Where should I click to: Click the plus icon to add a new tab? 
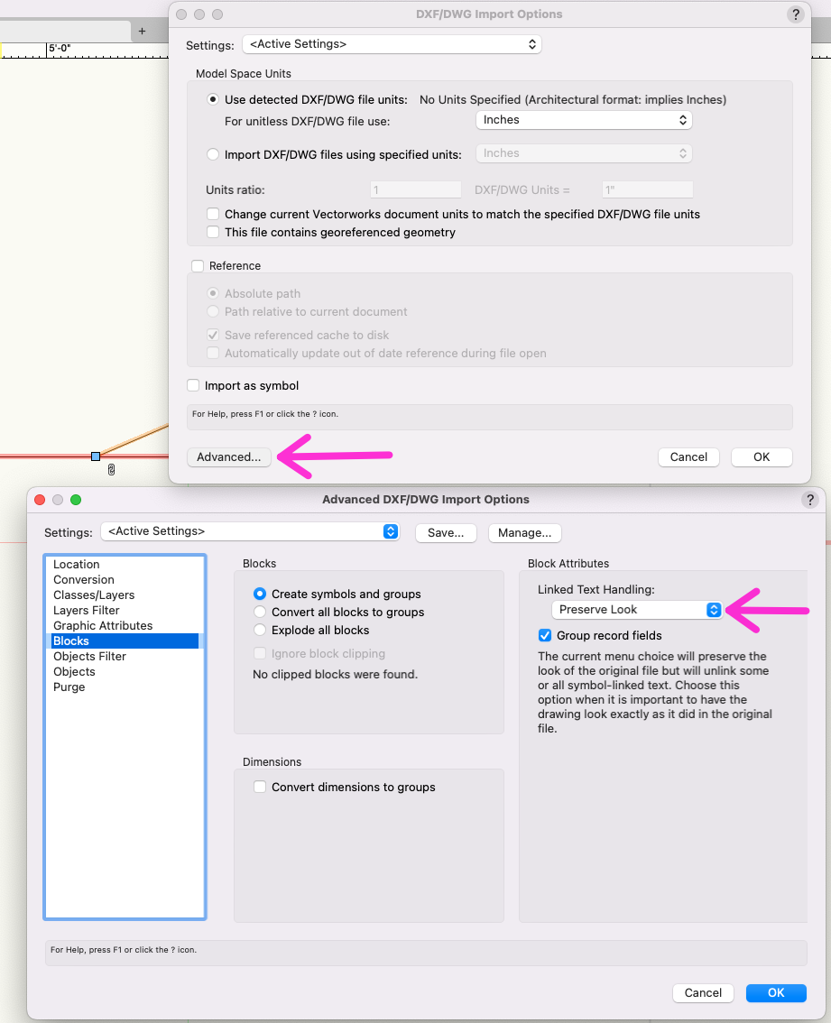[142, 30]
